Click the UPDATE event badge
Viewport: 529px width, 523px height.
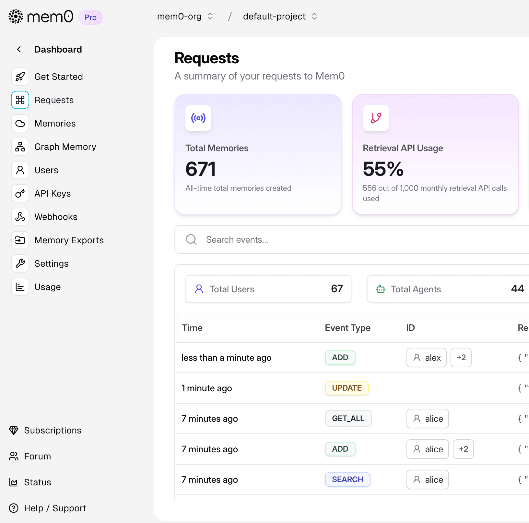tap(347, 388)
